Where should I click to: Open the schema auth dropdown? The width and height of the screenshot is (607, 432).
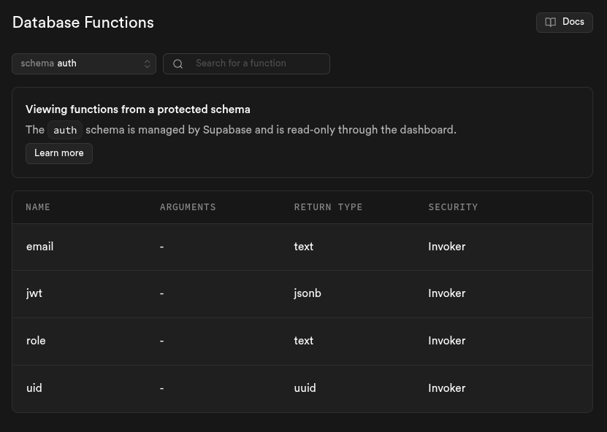(x=83, y=63)
